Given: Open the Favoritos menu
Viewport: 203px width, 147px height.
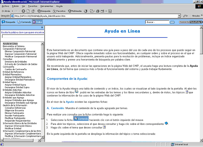Looking at the screenshot, I should point(33,6).
